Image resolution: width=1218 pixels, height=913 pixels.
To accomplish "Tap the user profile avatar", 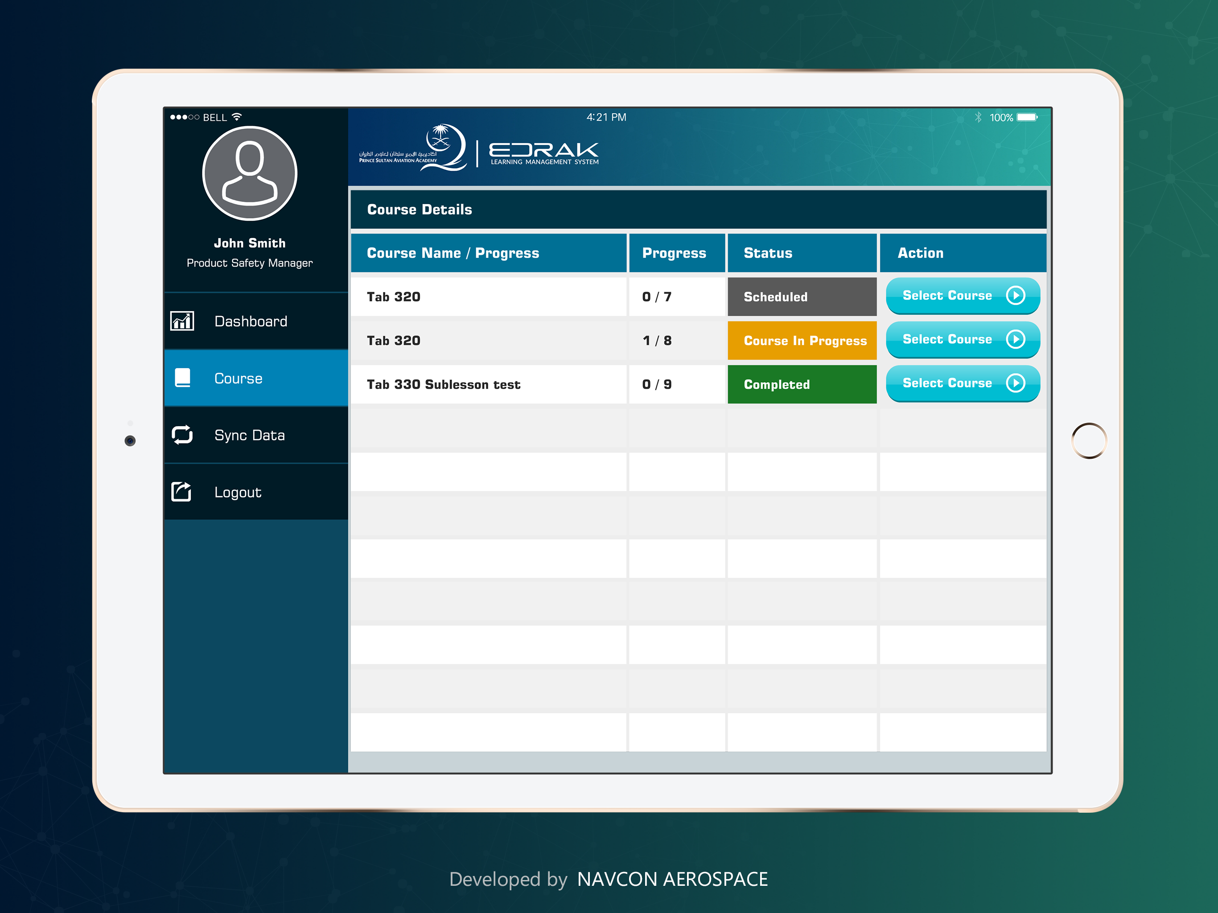I will [249, 173].
